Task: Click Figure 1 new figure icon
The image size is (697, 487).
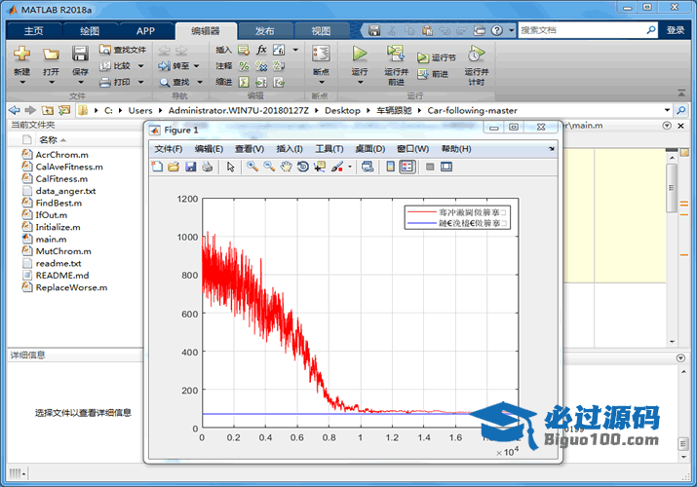Action: click(157, 167)
